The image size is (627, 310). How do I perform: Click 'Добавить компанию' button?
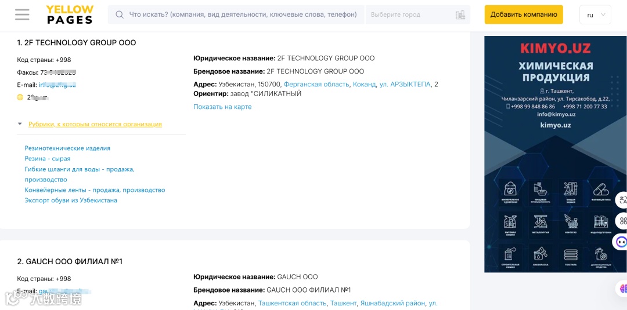tap(524, 14)
